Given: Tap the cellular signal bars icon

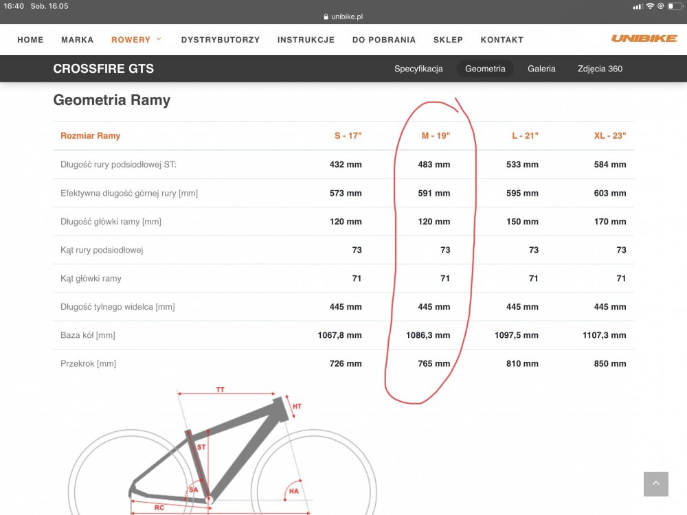Looking at the screenshot, I should click(x=638, y=6).
